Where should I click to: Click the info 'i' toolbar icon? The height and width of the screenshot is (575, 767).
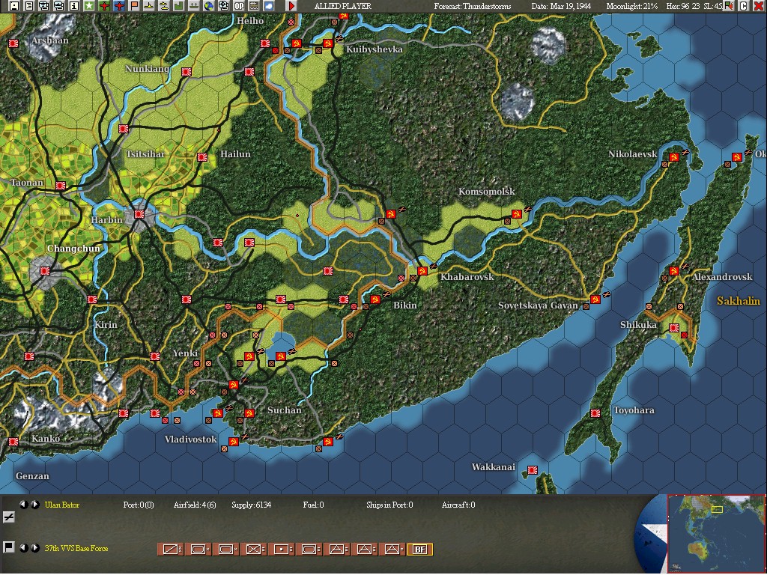(74, 6)
